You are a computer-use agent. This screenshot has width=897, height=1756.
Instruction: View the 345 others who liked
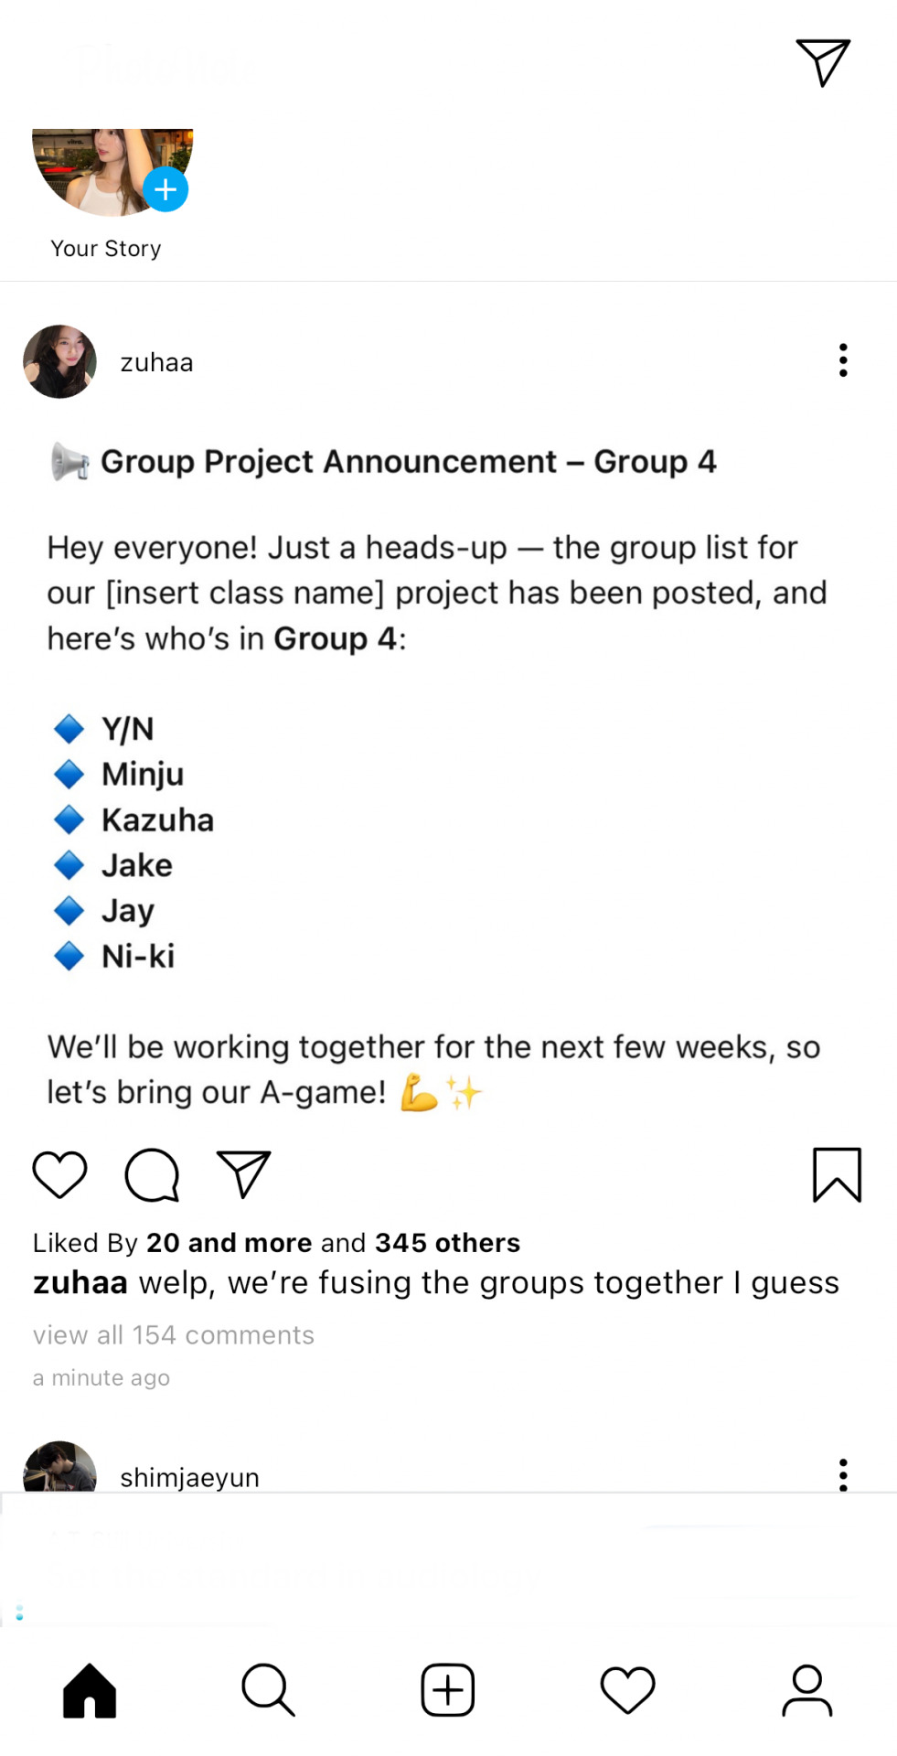(x=447, y=1243)
